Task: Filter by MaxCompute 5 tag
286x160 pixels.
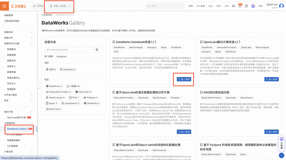Action: [x=55, y=98]
